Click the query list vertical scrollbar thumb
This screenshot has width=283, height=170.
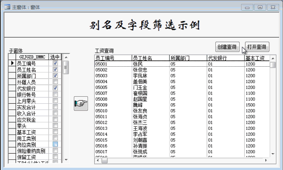(x=273, y=64)
